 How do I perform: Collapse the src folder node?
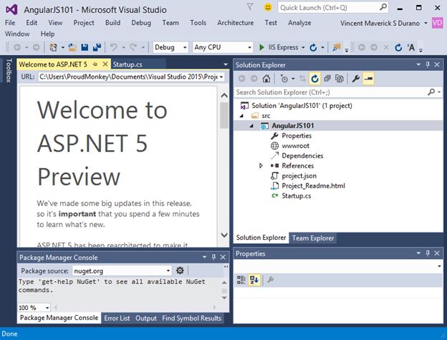[x=241, y=116]
